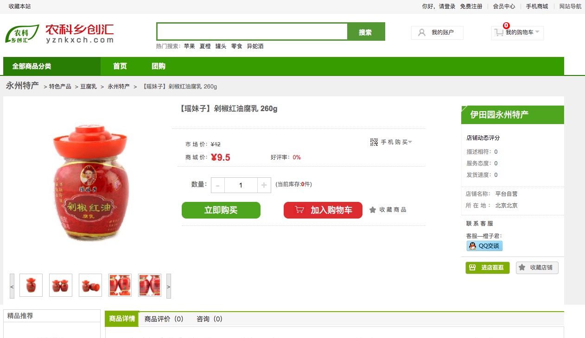The width and height of the screenshot is (585, 338).
Task: Expand the 我的购物车 dropdown arrow
Action: click(537, 32)
